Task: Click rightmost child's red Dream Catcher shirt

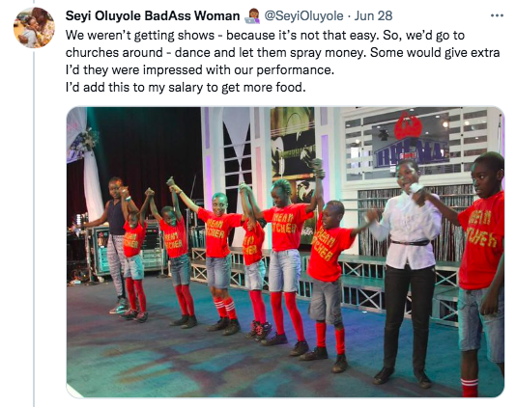Action: 481,241
